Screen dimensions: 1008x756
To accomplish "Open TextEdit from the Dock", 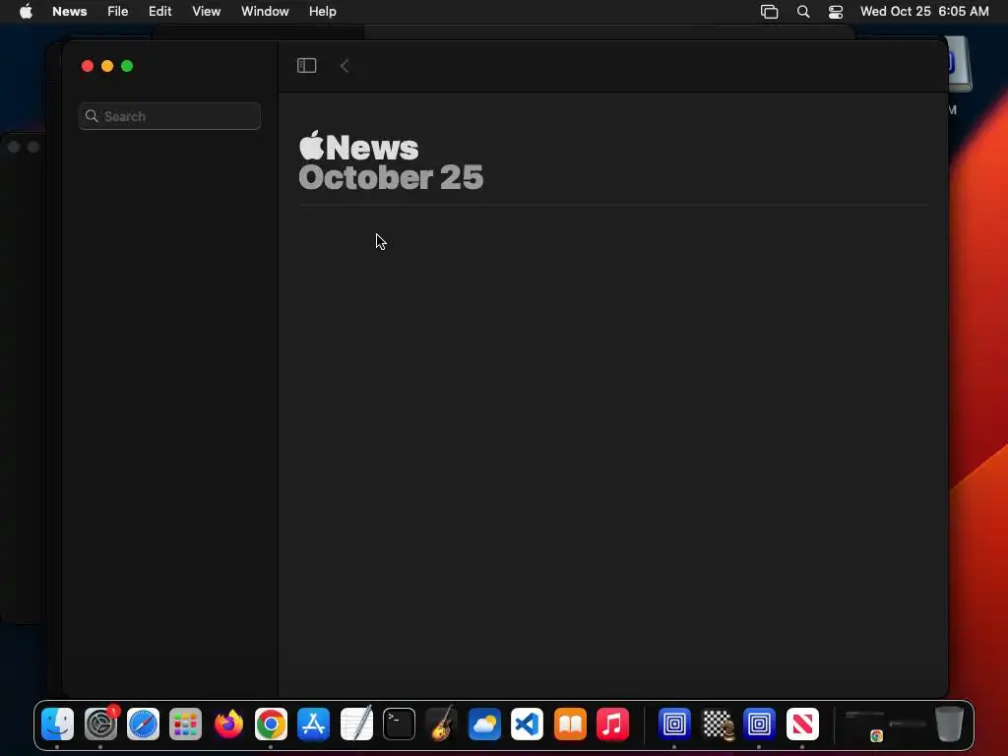I will [356, 724].
